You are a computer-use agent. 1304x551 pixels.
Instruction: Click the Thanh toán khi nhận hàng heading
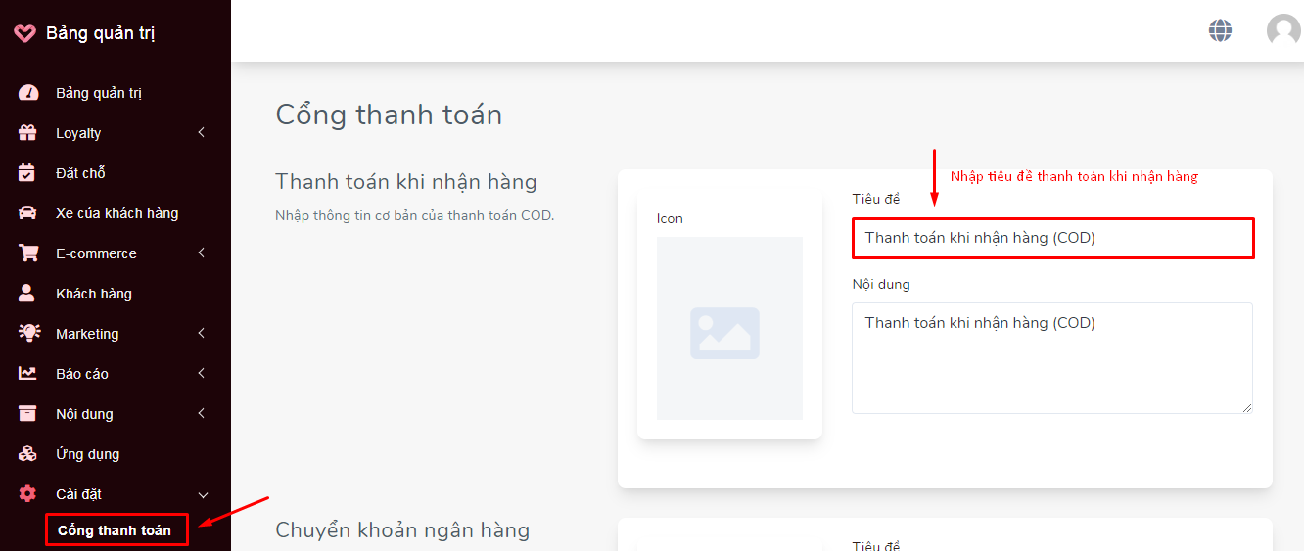click(406, 182)
